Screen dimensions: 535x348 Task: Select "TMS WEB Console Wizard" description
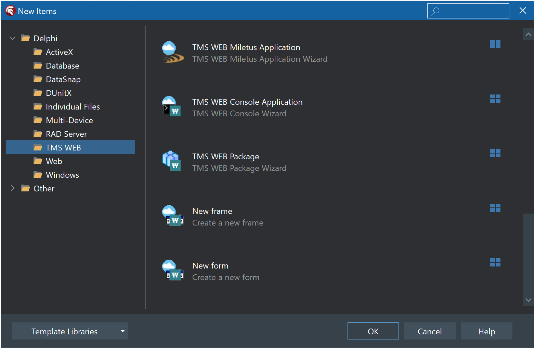tap(239, 114)
